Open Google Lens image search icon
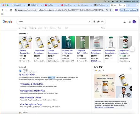 coord(98,22)
